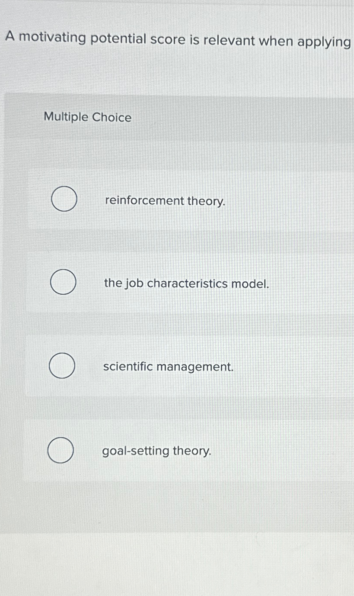Choose the answer reading reinforcement theory
This screenshot has width=354, height=596.
pyautogui.click(x=165, y=201)
